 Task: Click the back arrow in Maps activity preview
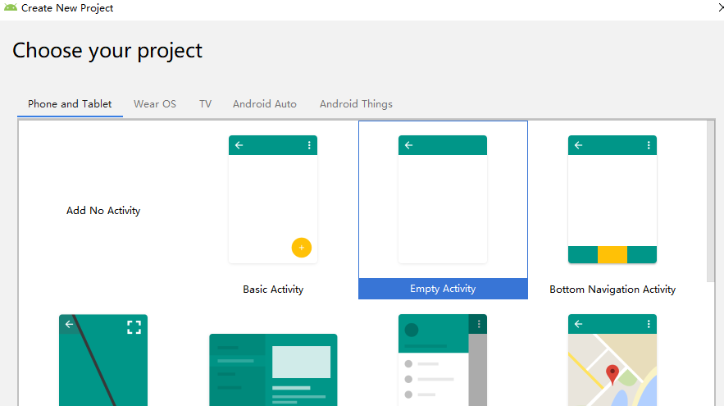578,324
